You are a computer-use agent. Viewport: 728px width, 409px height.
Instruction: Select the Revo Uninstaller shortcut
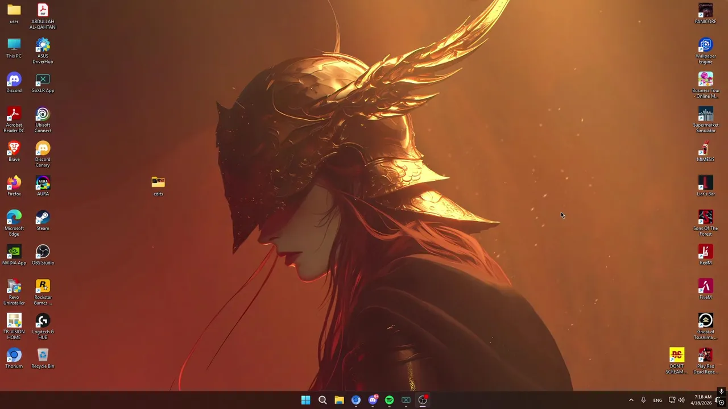pyautogui.click(x=14, y=293)
